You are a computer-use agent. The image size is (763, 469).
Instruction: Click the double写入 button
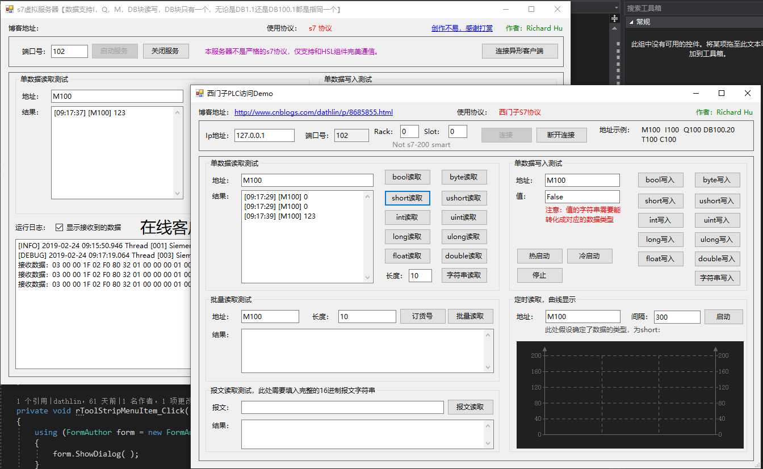tap(717, 259)
